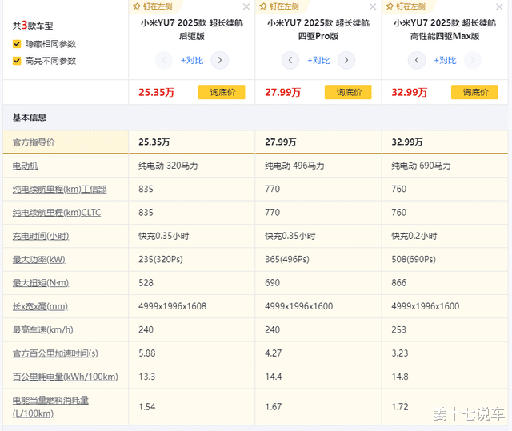Click 询底价 for the 25.35万 model

coord(222,92)
